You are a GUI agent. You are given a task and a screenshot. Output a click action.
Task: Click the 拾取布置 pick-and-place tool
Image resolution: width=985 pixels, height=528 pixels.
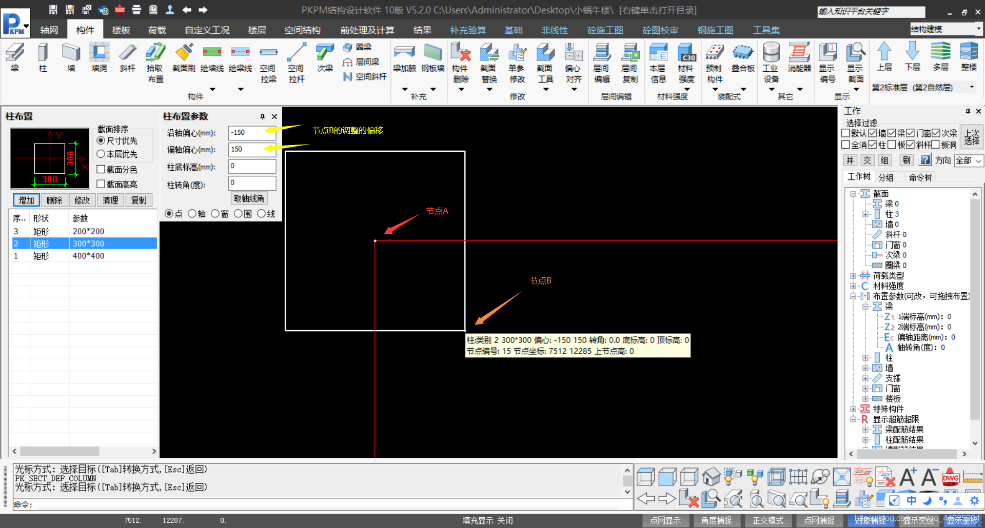click(155, 63)
